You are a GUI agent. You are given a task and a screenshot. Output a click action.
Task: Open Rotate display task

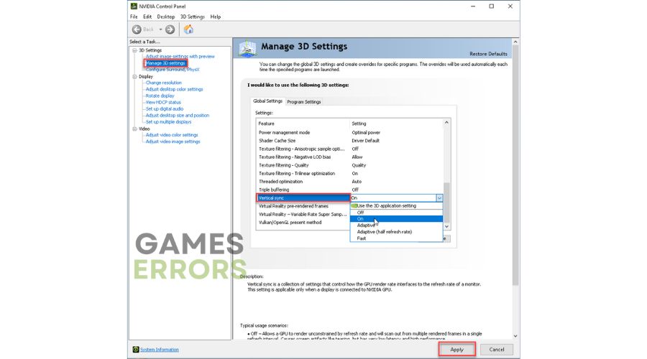(x=160, y=96)
